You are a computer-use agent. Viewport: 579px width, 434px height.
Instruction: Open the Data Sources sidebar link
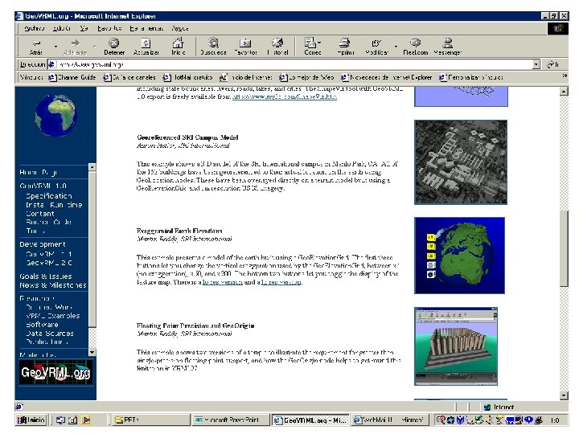[50, 334]
